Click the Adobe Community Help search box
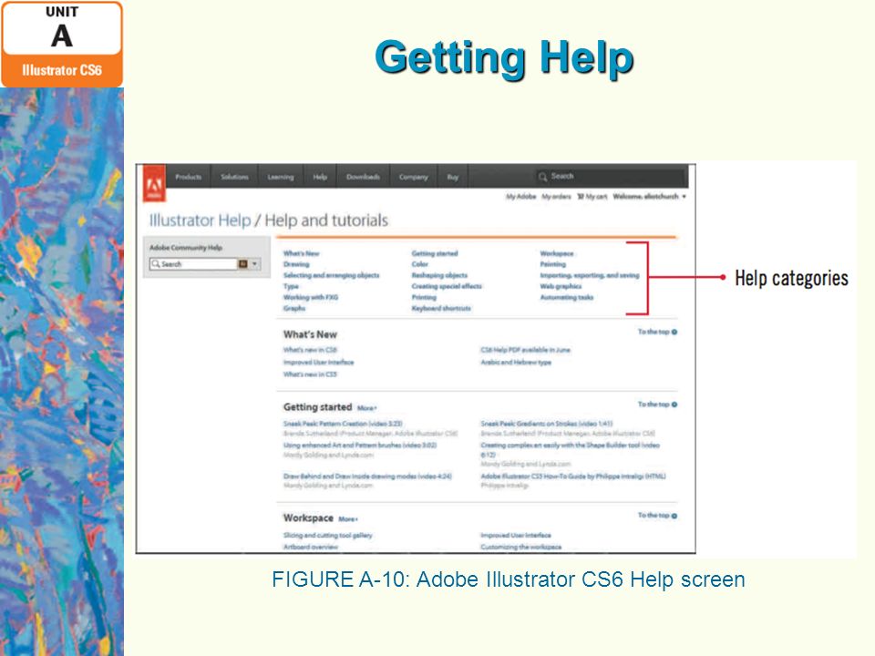Screen dimensions: 875x656 (193, 264)
